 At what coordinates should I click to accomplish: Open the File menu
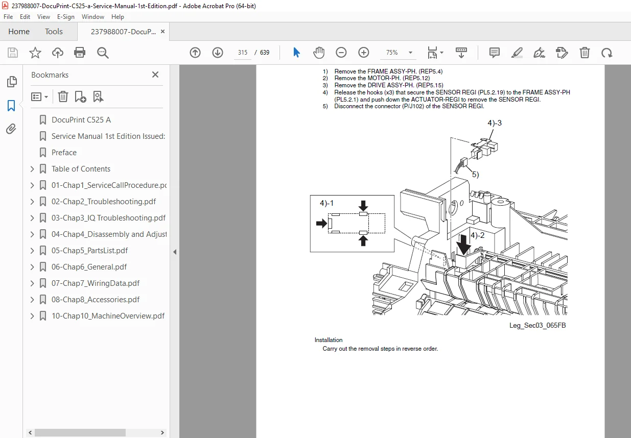[x=8, y=17]
